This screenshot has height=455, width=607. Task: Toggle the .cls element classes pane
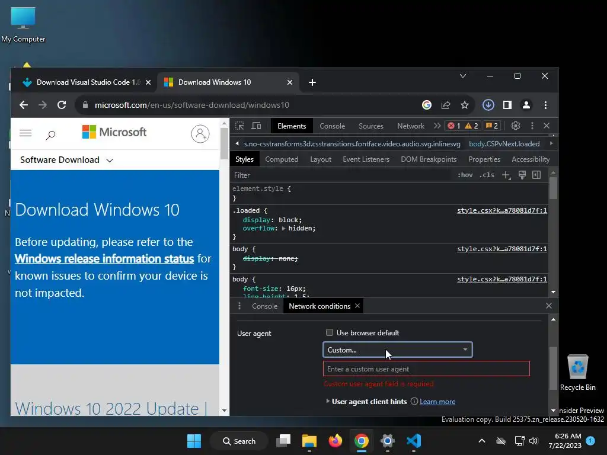click(x=487, y=175)
